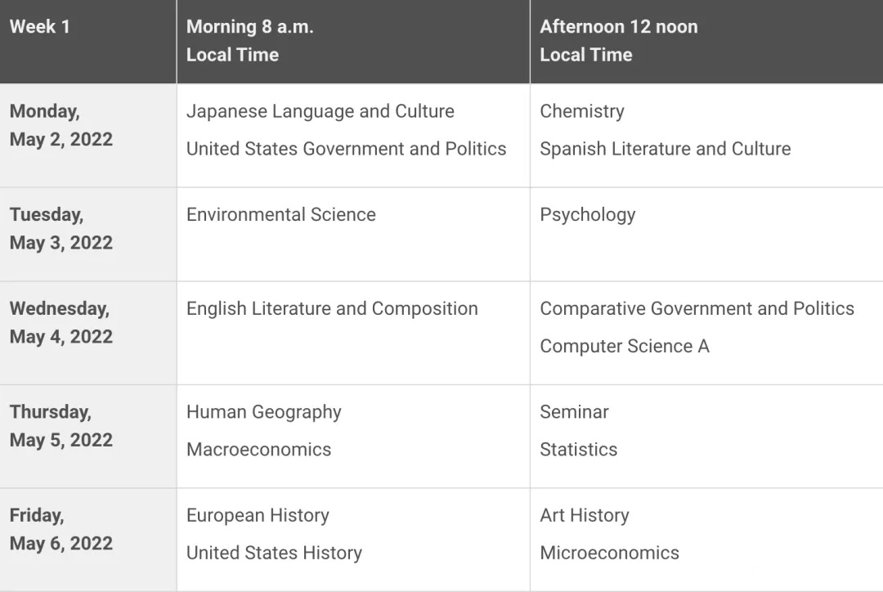Click the Psychology exam entry
Viewport: 883px width, 592px height.
(587, 215)
